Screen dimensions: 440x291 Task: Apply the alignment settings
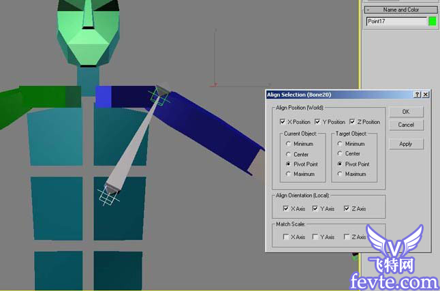coord(406,144)
